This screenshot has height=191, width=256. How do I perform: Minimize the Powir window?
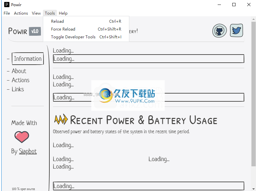[219, 5]
